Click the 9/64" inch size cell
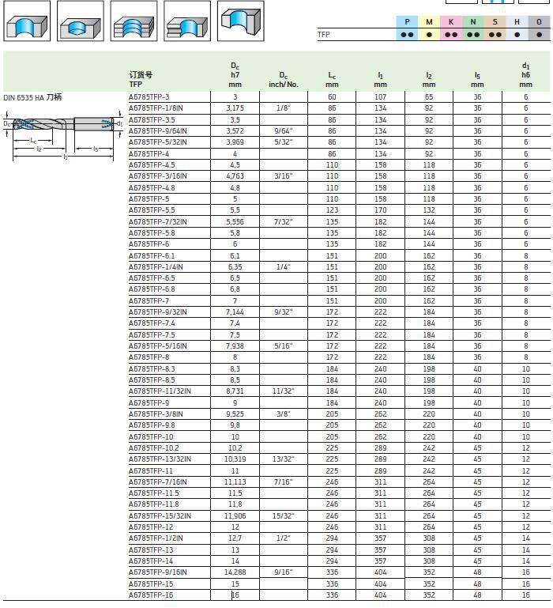The width and height of the screenshot is (553, 608). click(x=284, y=131)
